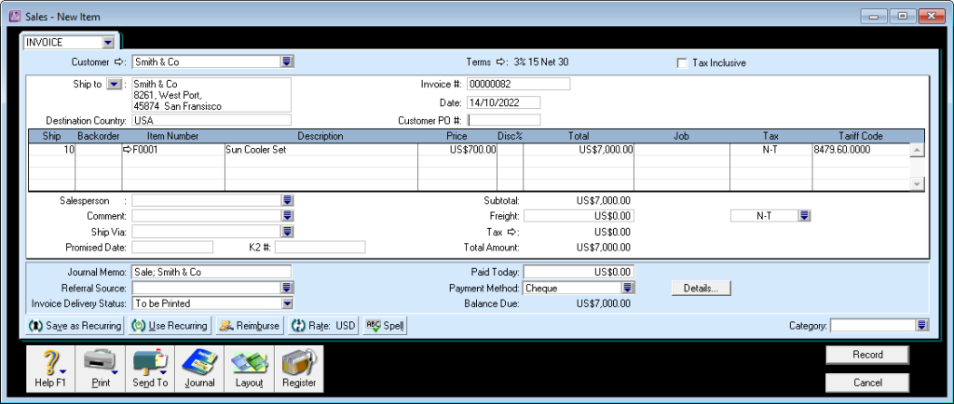Click the Reimburse button
The image size is (954, 404).
tap(248, 326)
